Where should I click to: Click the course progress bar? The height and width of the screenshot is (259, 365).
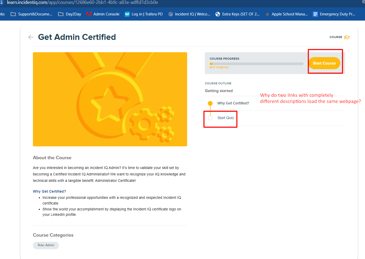pyautogui.click(x=257, y=64)
